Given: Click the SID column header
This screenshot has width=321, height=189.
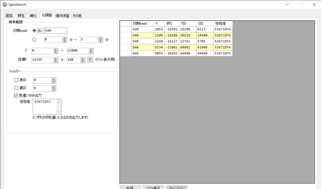Looking at the screenshot, I should [205, 23].
